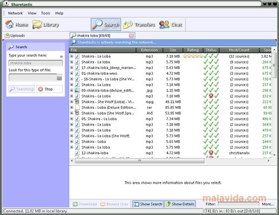Click the music note icon of 12-shakira-loba

pos(77,153)
